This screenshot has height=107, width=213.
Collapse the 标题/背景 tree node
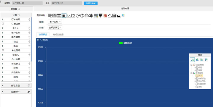(x=191, y=65)
